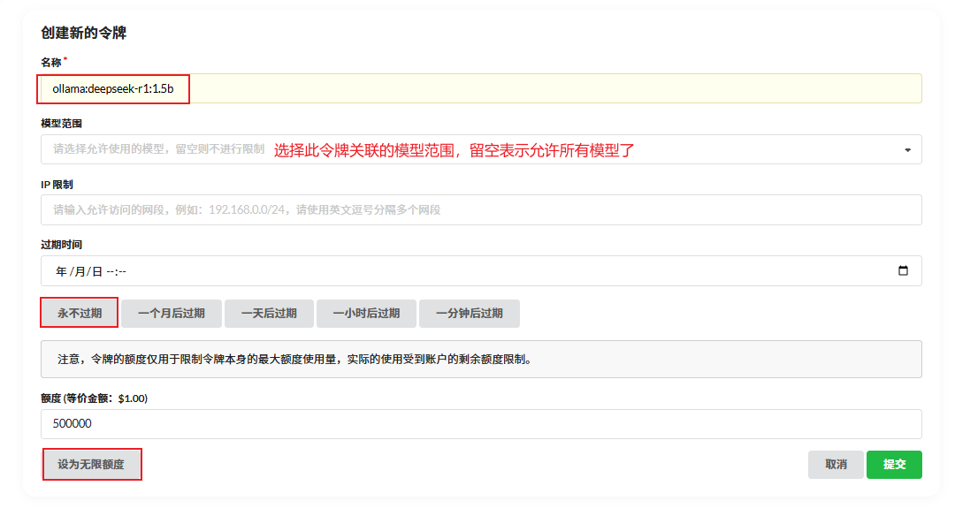The height and width of the screenshot is (516, 955).
Task: Click the 名称 token name input field
Action: 481,89
